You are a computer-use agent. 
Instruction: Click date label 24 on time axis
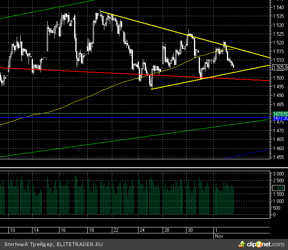pos(142,230)
